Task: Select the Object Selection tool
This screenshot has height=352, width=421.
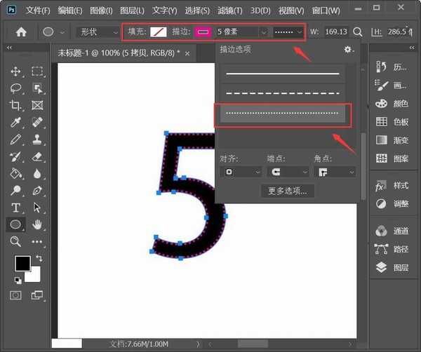Action: point(37,88)
